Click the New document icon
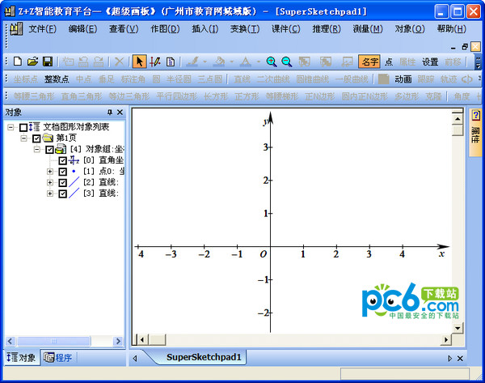Viewport: 485px width, 383px height. point(18,62)
